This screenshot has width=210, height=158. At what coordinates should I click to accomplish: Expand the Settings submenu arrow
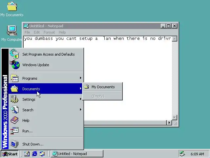click(80, 99)
